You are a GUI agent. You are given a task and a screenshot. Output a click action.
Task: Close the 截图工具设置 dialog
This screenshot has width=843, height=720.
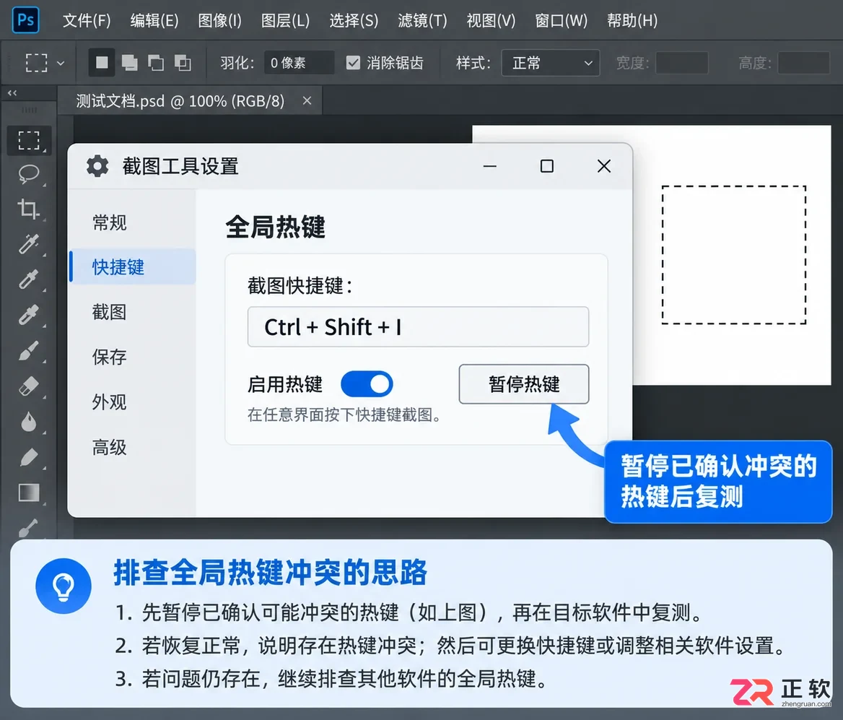point(604,166)
